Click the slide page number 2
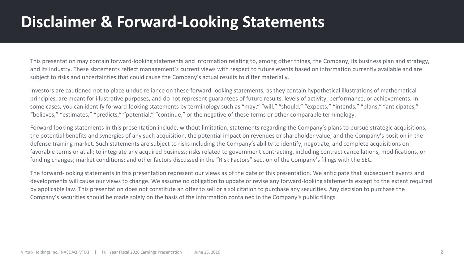This screenshot has height=261, width=464. pyautogui.click(x=442, y=252)
